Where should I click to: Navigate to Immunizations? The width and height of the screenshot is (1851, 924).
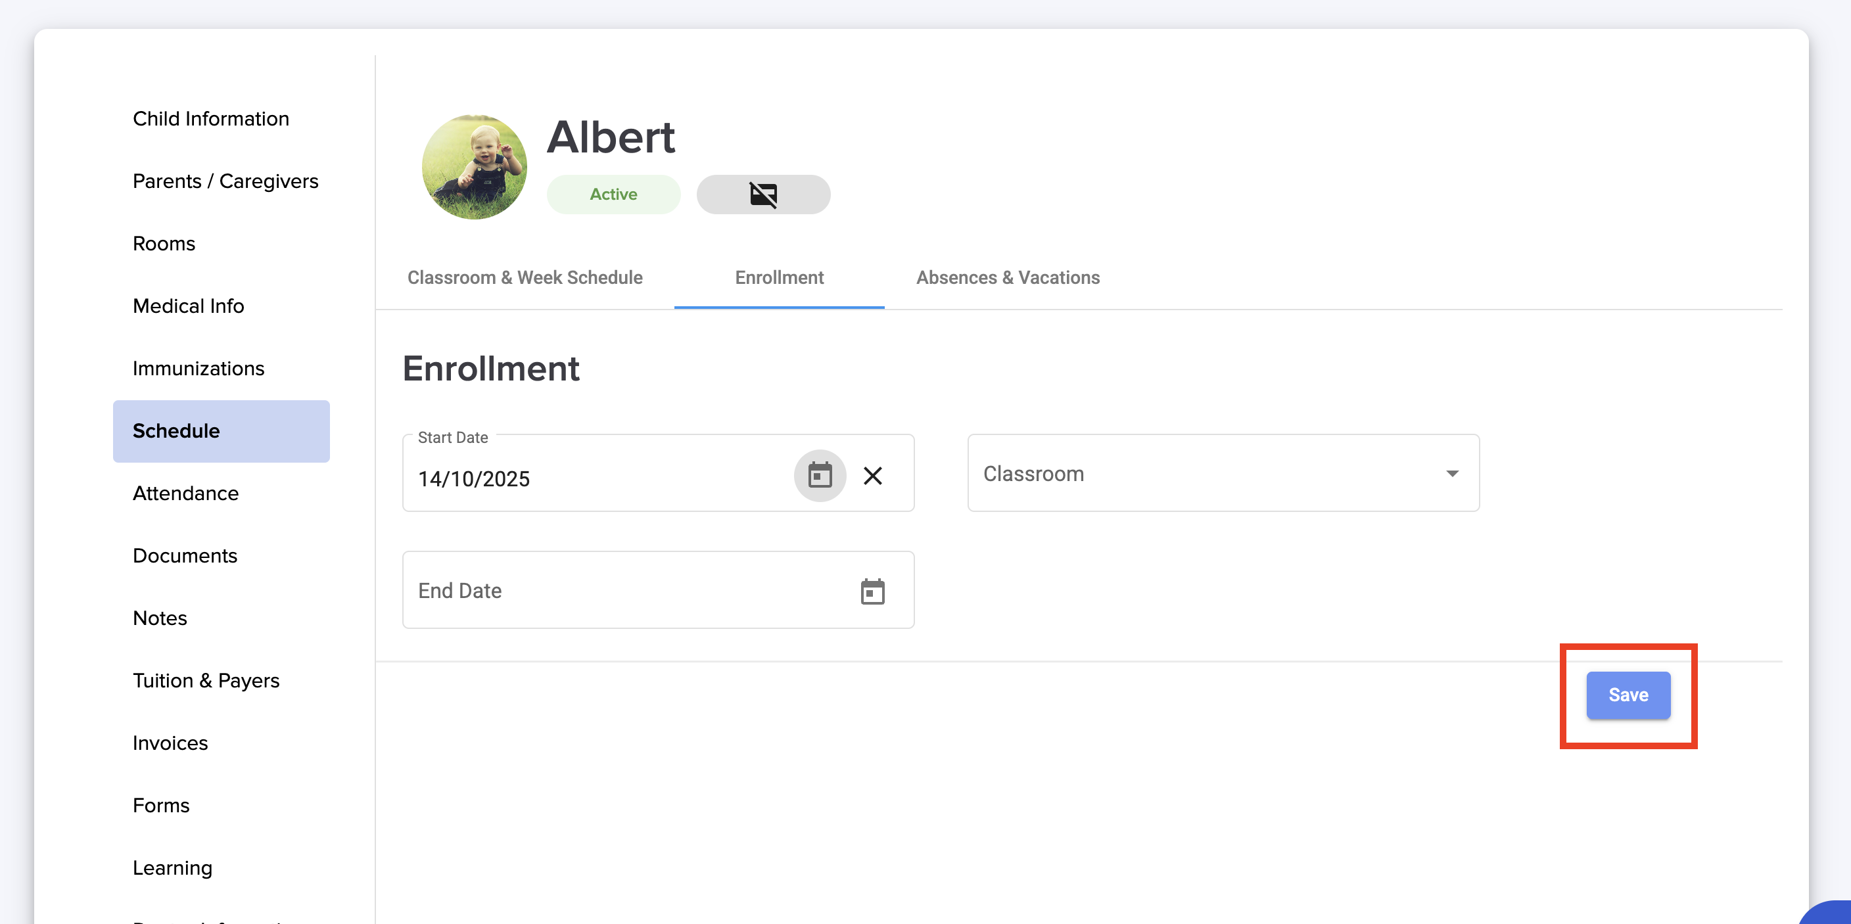[x=199, y=369]
